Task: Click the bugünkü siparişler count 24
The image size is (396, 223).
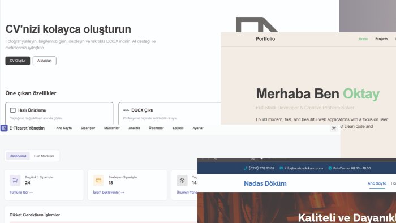Action: click(x=28, y=183)
